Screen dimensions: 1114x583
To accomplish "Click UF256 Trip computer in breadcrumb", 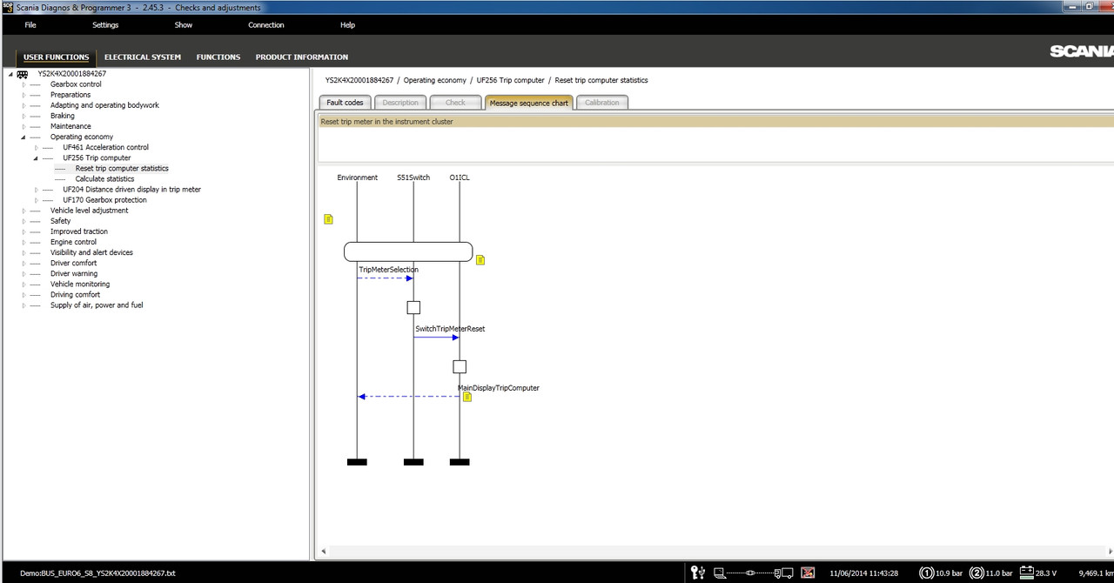I will click(x=510, y=80).
